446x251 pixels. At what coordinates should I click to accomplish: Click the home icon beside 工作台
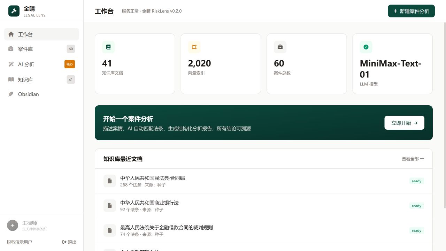coord(11,34)
